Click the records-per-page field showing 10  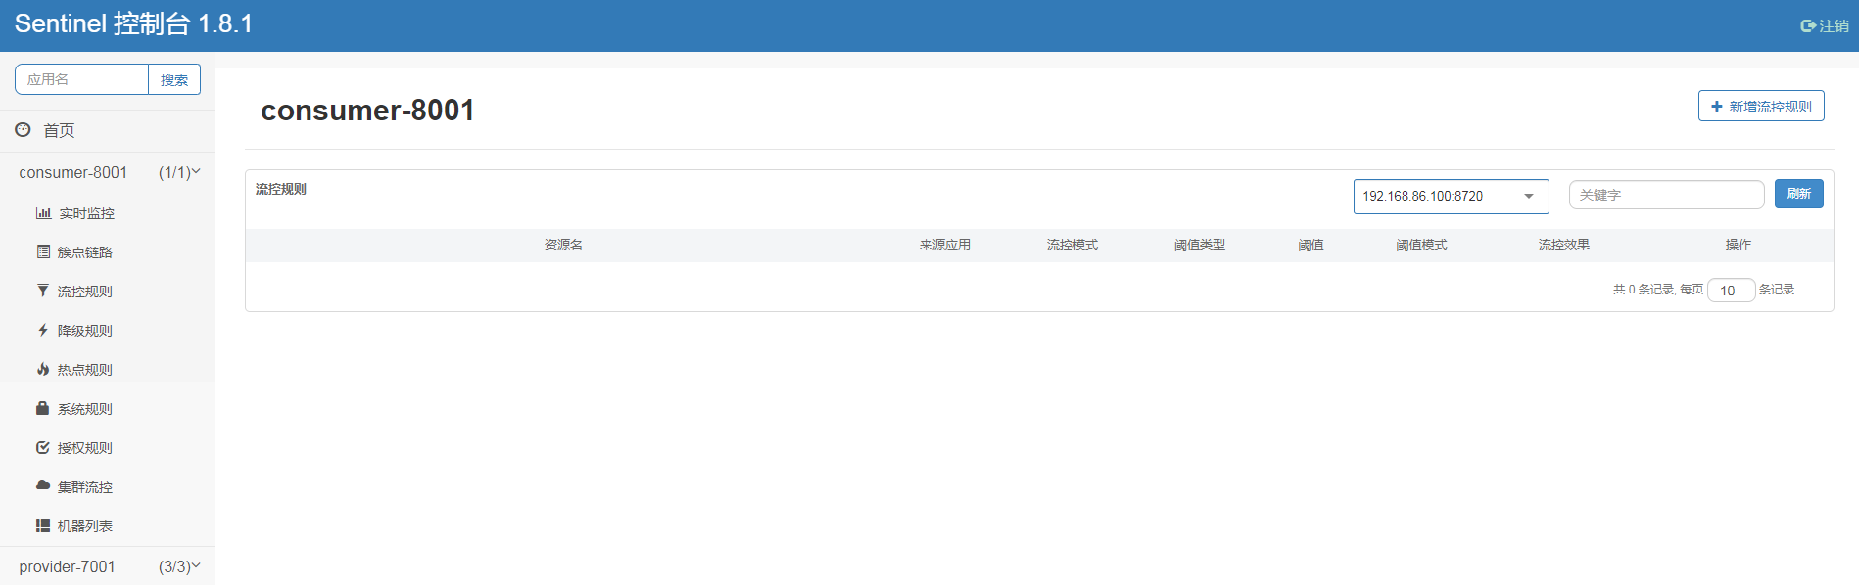point(1731,291)
